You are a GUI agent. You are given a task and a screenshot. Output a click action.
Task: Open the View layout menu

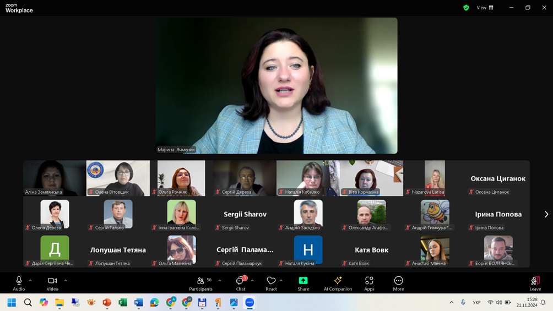tap(485, 7)
